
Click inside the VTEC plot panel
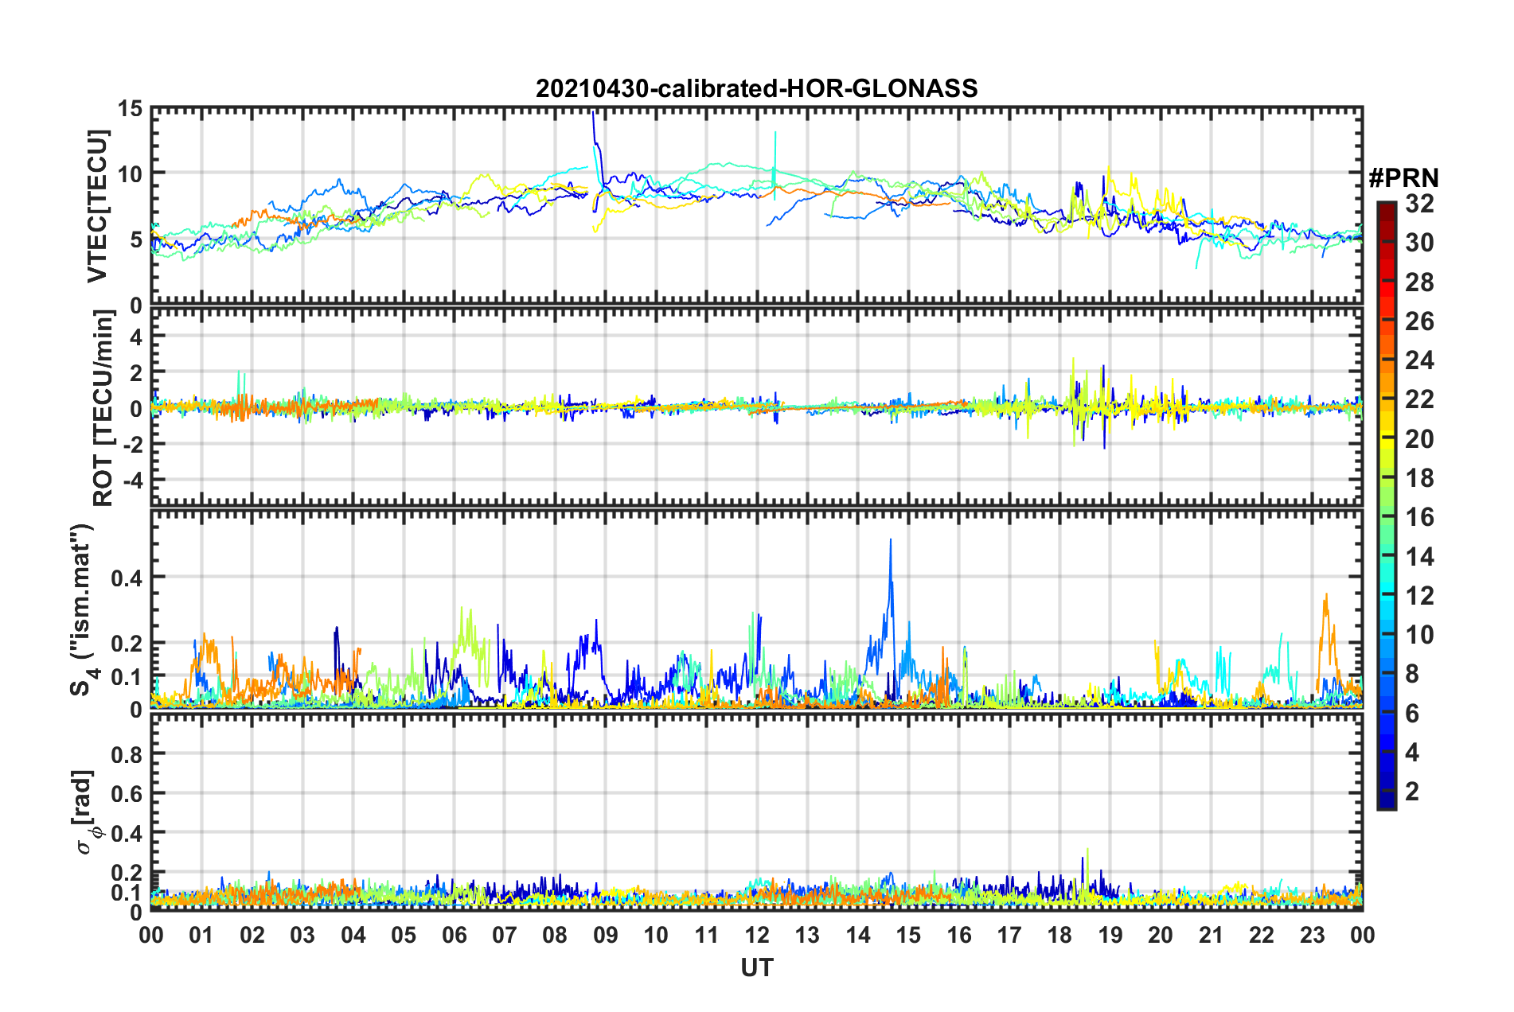pyautogui.click(x=756, y=207)
